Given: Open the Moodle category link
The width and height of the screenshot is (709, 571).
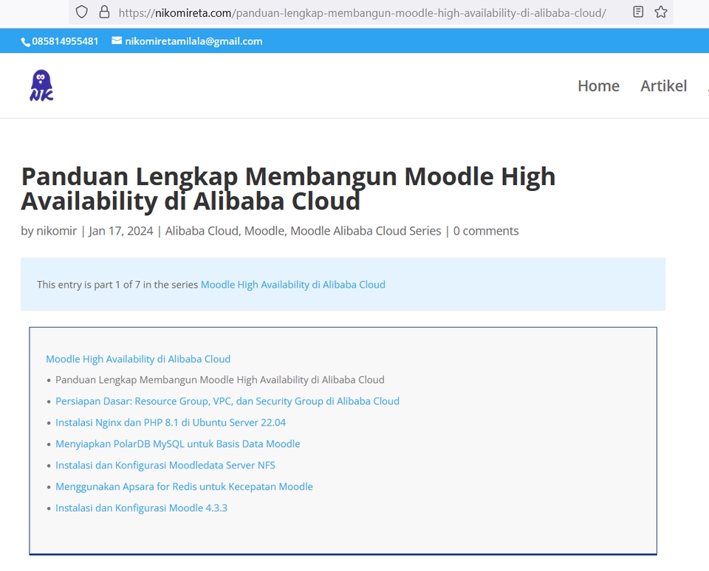Looking at the screenshot, I should pyautogui.click(x=264, y=231).
